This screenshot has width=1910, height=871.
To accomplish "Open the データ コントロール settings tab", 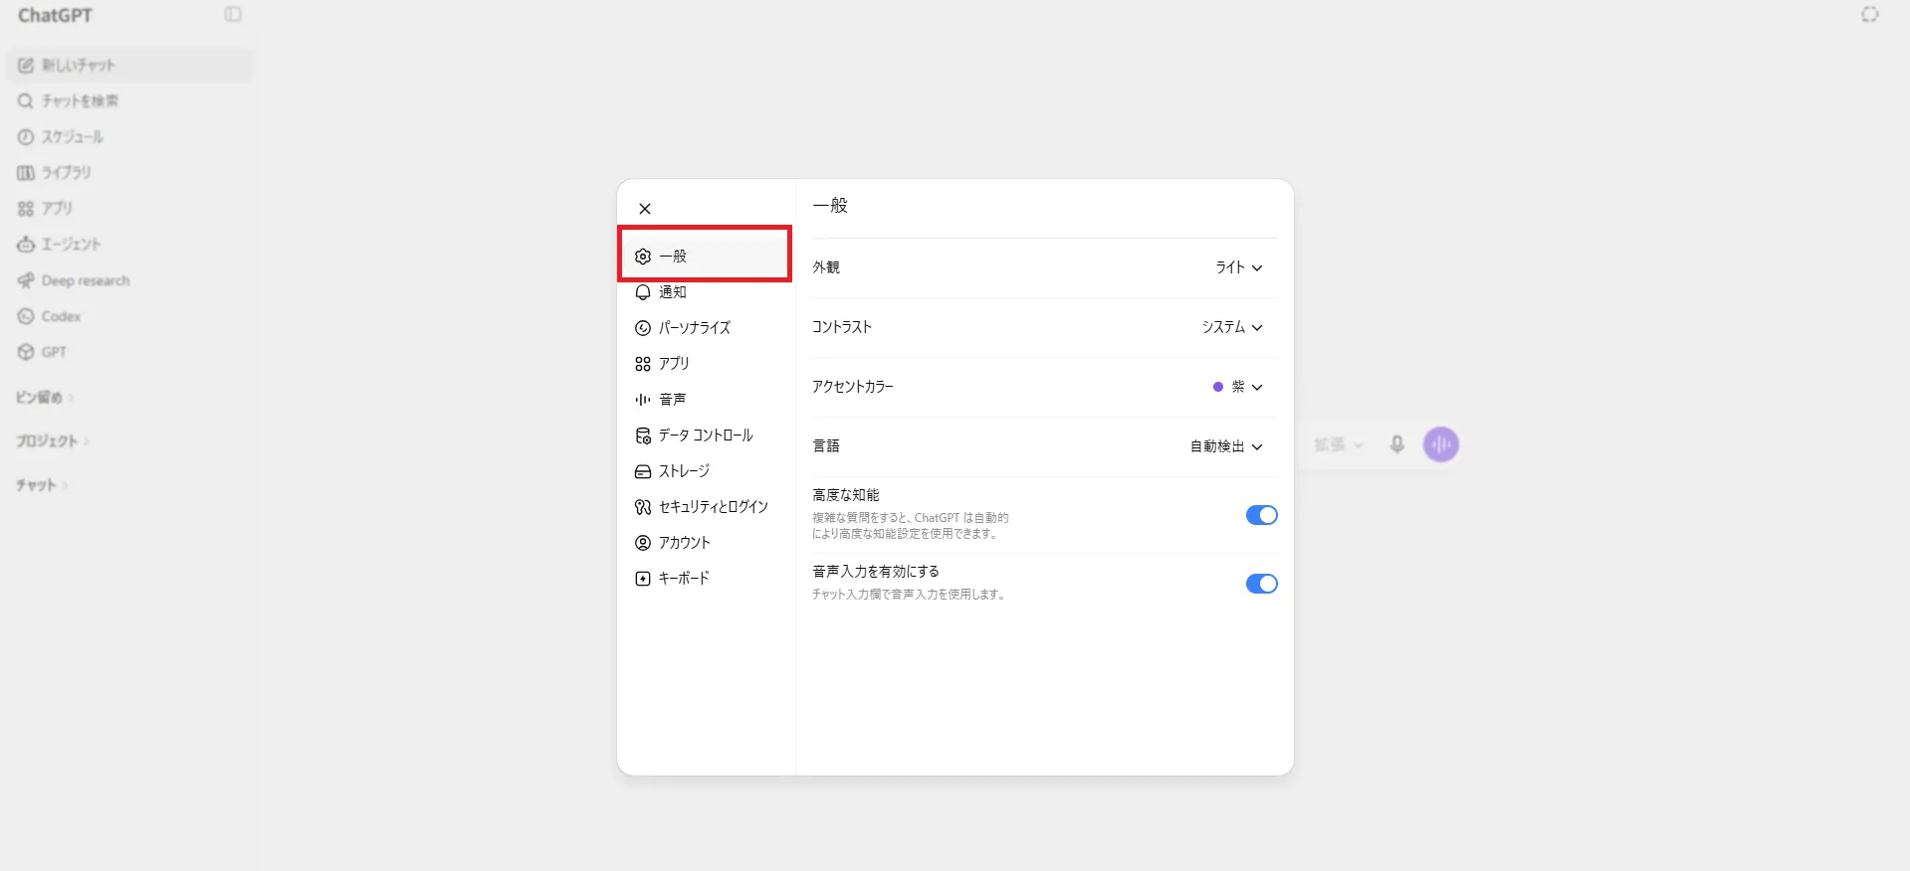I will 706,435.
